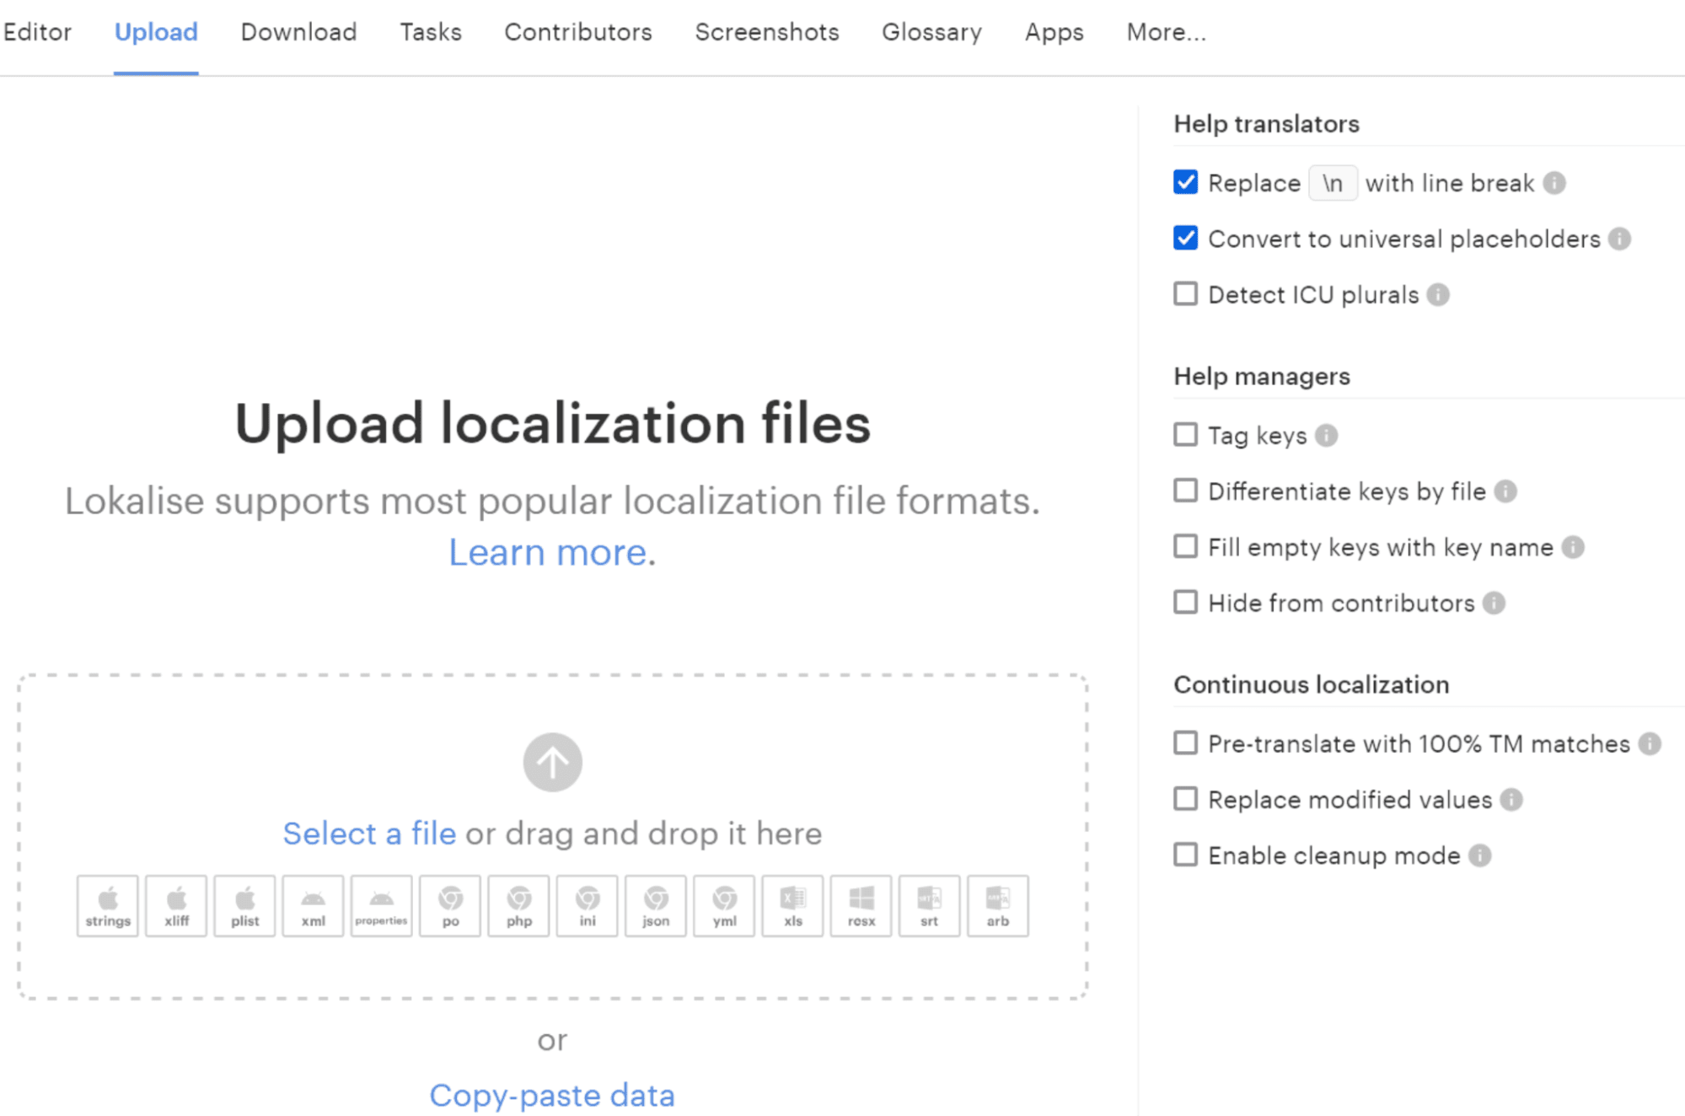Open the Glossary tab
The height and width of the screenshot is (1116, 1685).
[x=931, y=32]
